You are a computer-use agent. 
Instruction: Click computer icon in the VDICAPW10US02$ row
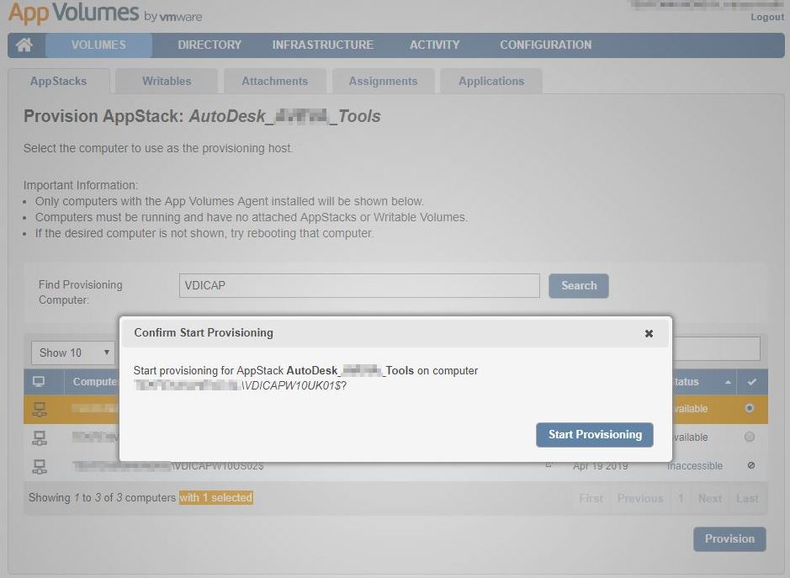point(40,466)
